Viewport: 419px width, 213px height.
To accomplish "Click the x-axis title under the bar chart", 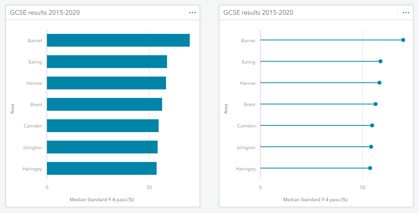I will coord(102,200).
